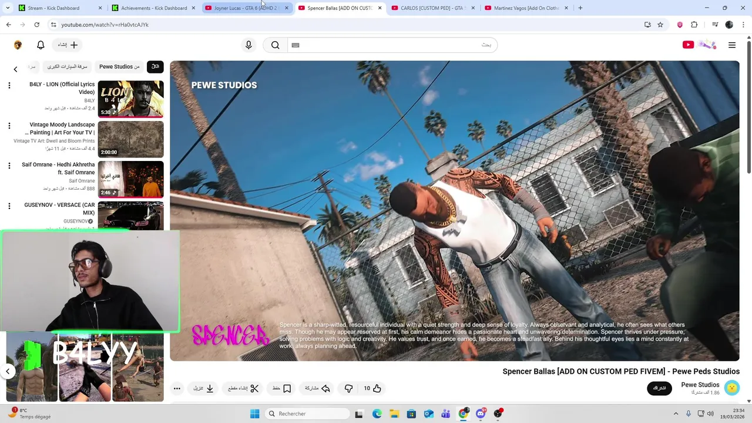
Task: Show hidden system tray icons
Action: tap(676, 414)
